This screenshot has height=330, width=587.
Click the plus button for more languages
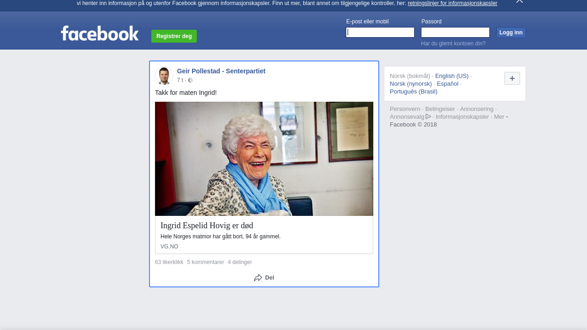[x=512, y=78]
